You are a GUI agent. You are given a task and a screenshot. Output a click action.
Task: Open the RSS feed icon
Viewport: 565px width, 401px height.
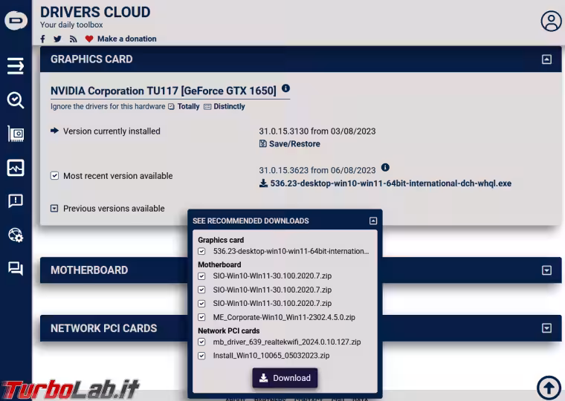pyautogui.click(x=73, y=39)
